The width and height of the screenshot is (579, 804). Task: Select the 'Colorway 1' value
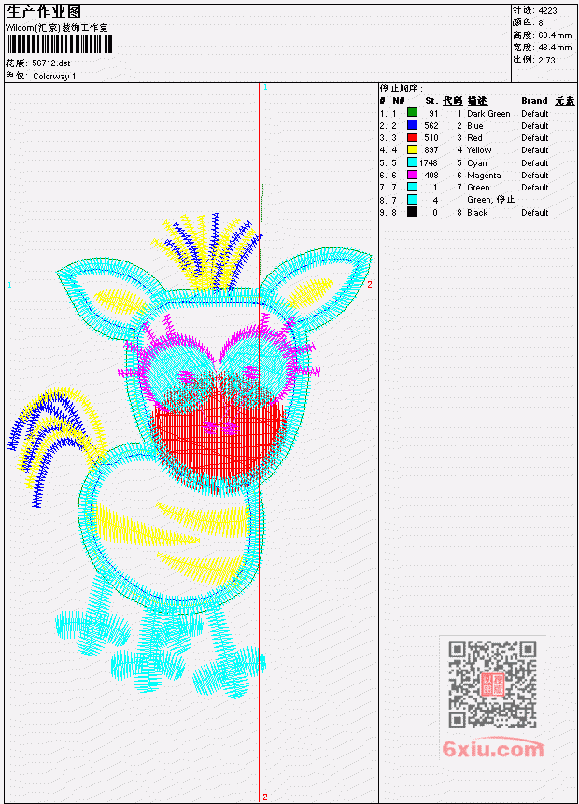tap(54, 77)
